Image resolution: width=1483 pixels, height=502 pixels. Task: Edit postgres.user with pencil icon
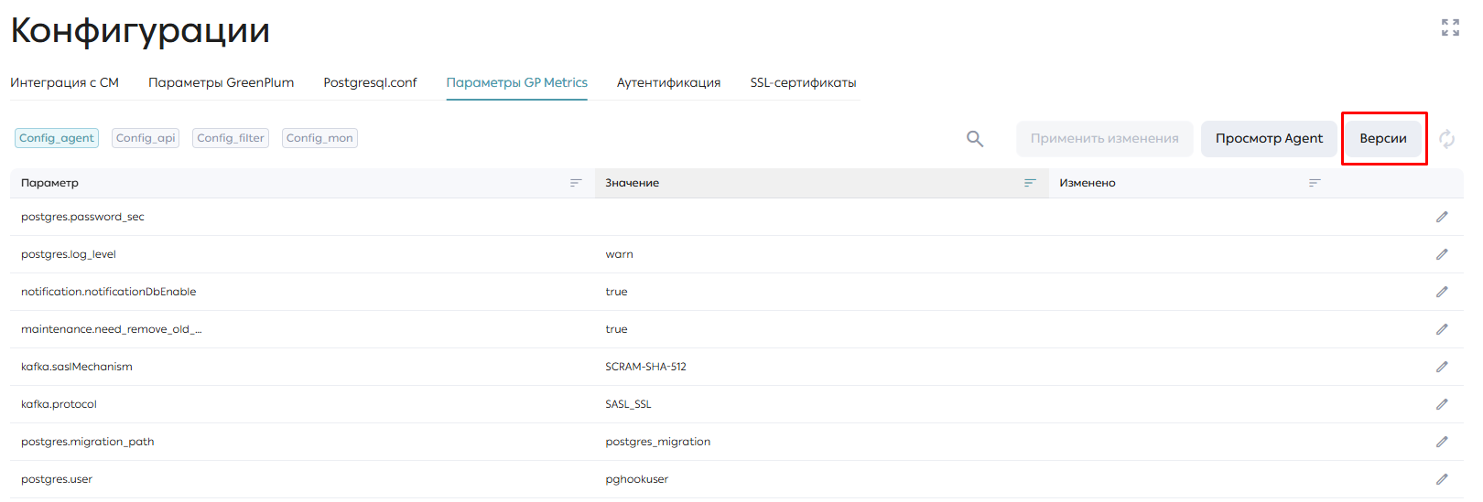point(1442,479)
